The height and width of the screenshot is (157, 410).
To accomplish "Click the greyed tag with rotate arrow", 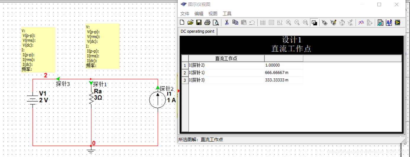I will [342, 23].
